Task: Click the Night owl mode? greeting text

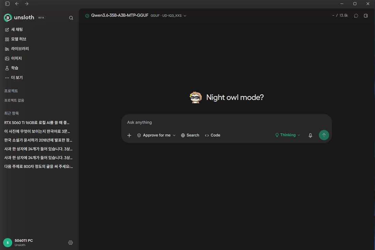Action: click(235, 97)
